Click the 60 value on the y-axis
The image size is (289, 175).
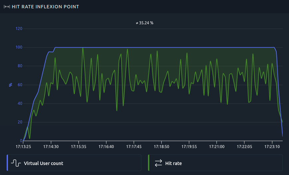coord(20,85)
